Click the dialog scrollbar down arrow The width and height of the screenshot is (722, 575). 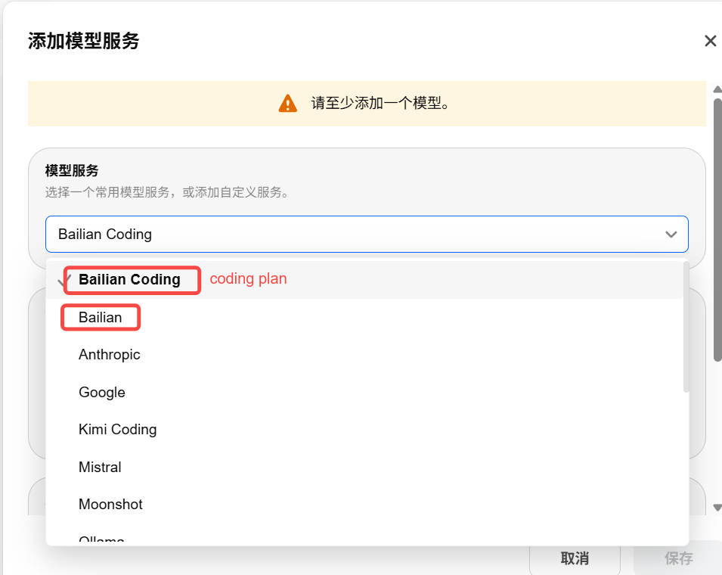pos(717,508)
